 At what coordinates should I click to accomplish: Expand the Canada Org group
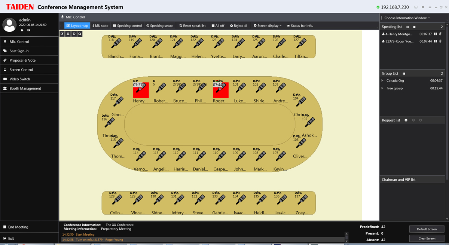(382, 81)
